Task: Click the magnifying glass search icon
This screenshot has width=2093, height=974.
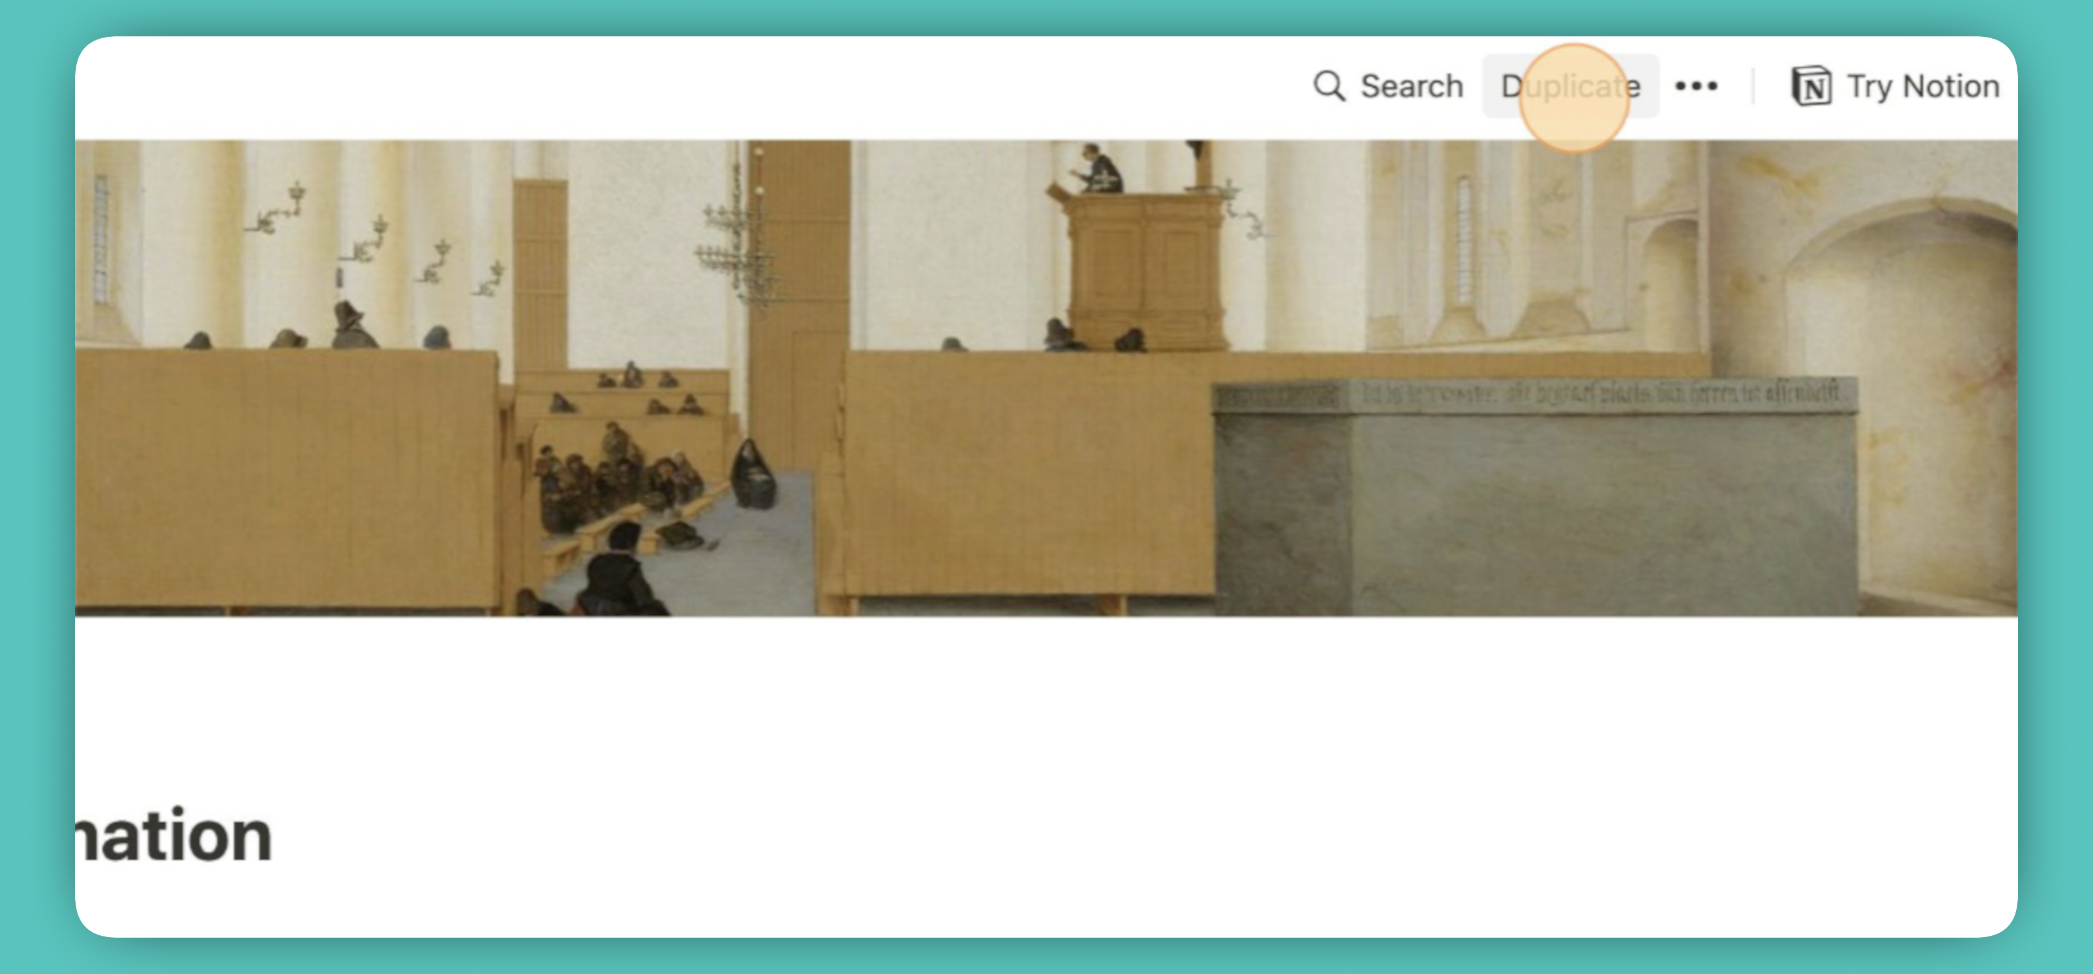Action: (1329, 85)
